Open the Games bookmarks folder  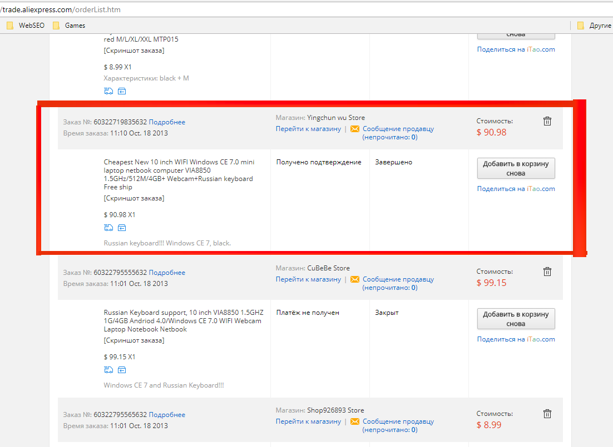[x=69, y=26]
